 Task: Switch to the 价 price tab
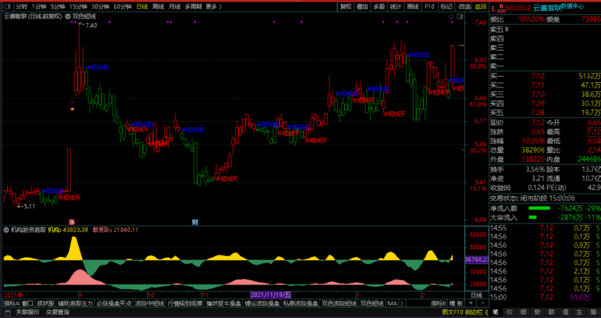(x=510, y=313)
